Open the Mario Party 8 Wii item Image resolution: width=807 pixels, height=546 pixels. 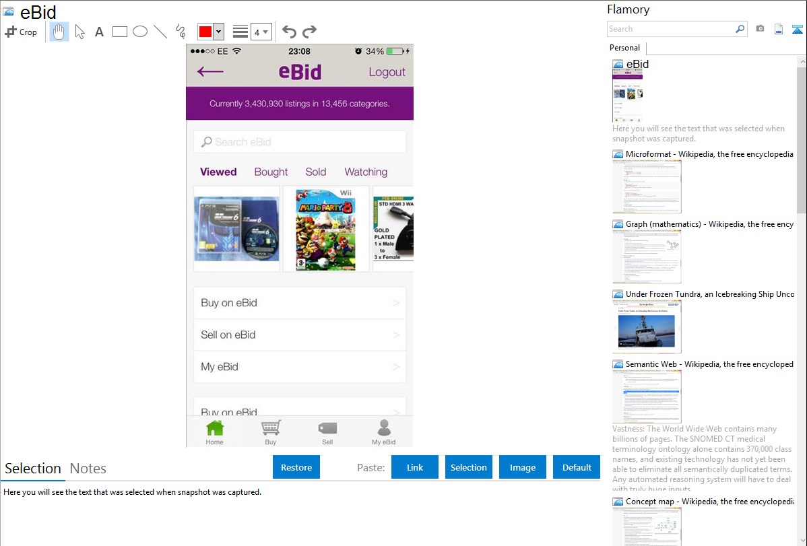tap(326, 229)
